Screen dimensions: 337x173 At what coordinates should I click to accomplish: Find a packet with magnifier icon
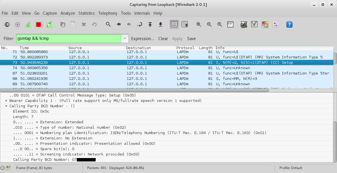[108, 24]
